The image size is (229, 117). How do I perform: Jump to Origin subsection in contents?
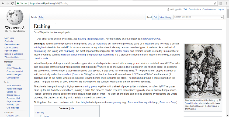coord(46,116)
